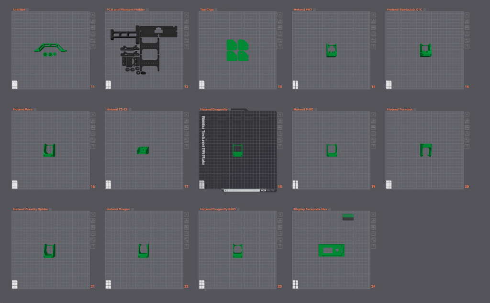The image size is (490, 303).
Task: Remove the PCB and Filament Holder plate
Action: (x=186, y=15)
